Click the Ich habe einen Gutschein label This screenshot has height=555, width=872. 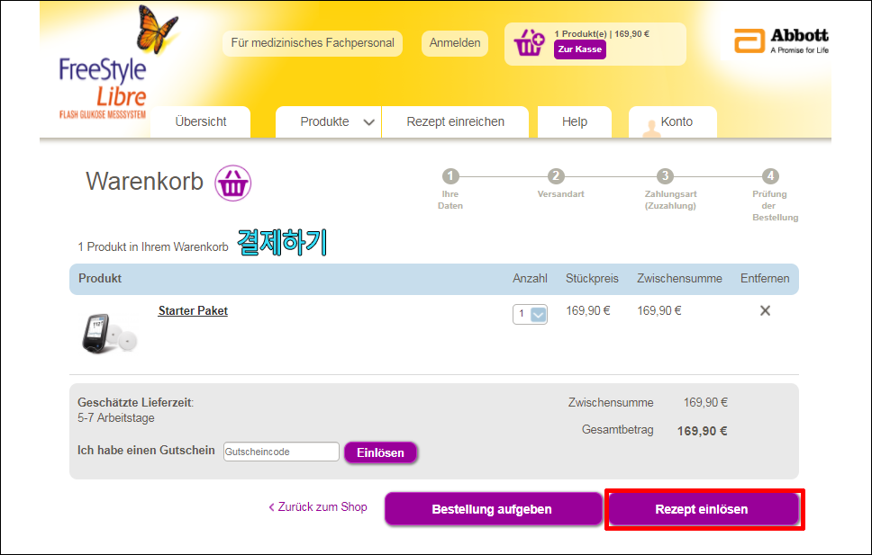click(x=146, y=451)
